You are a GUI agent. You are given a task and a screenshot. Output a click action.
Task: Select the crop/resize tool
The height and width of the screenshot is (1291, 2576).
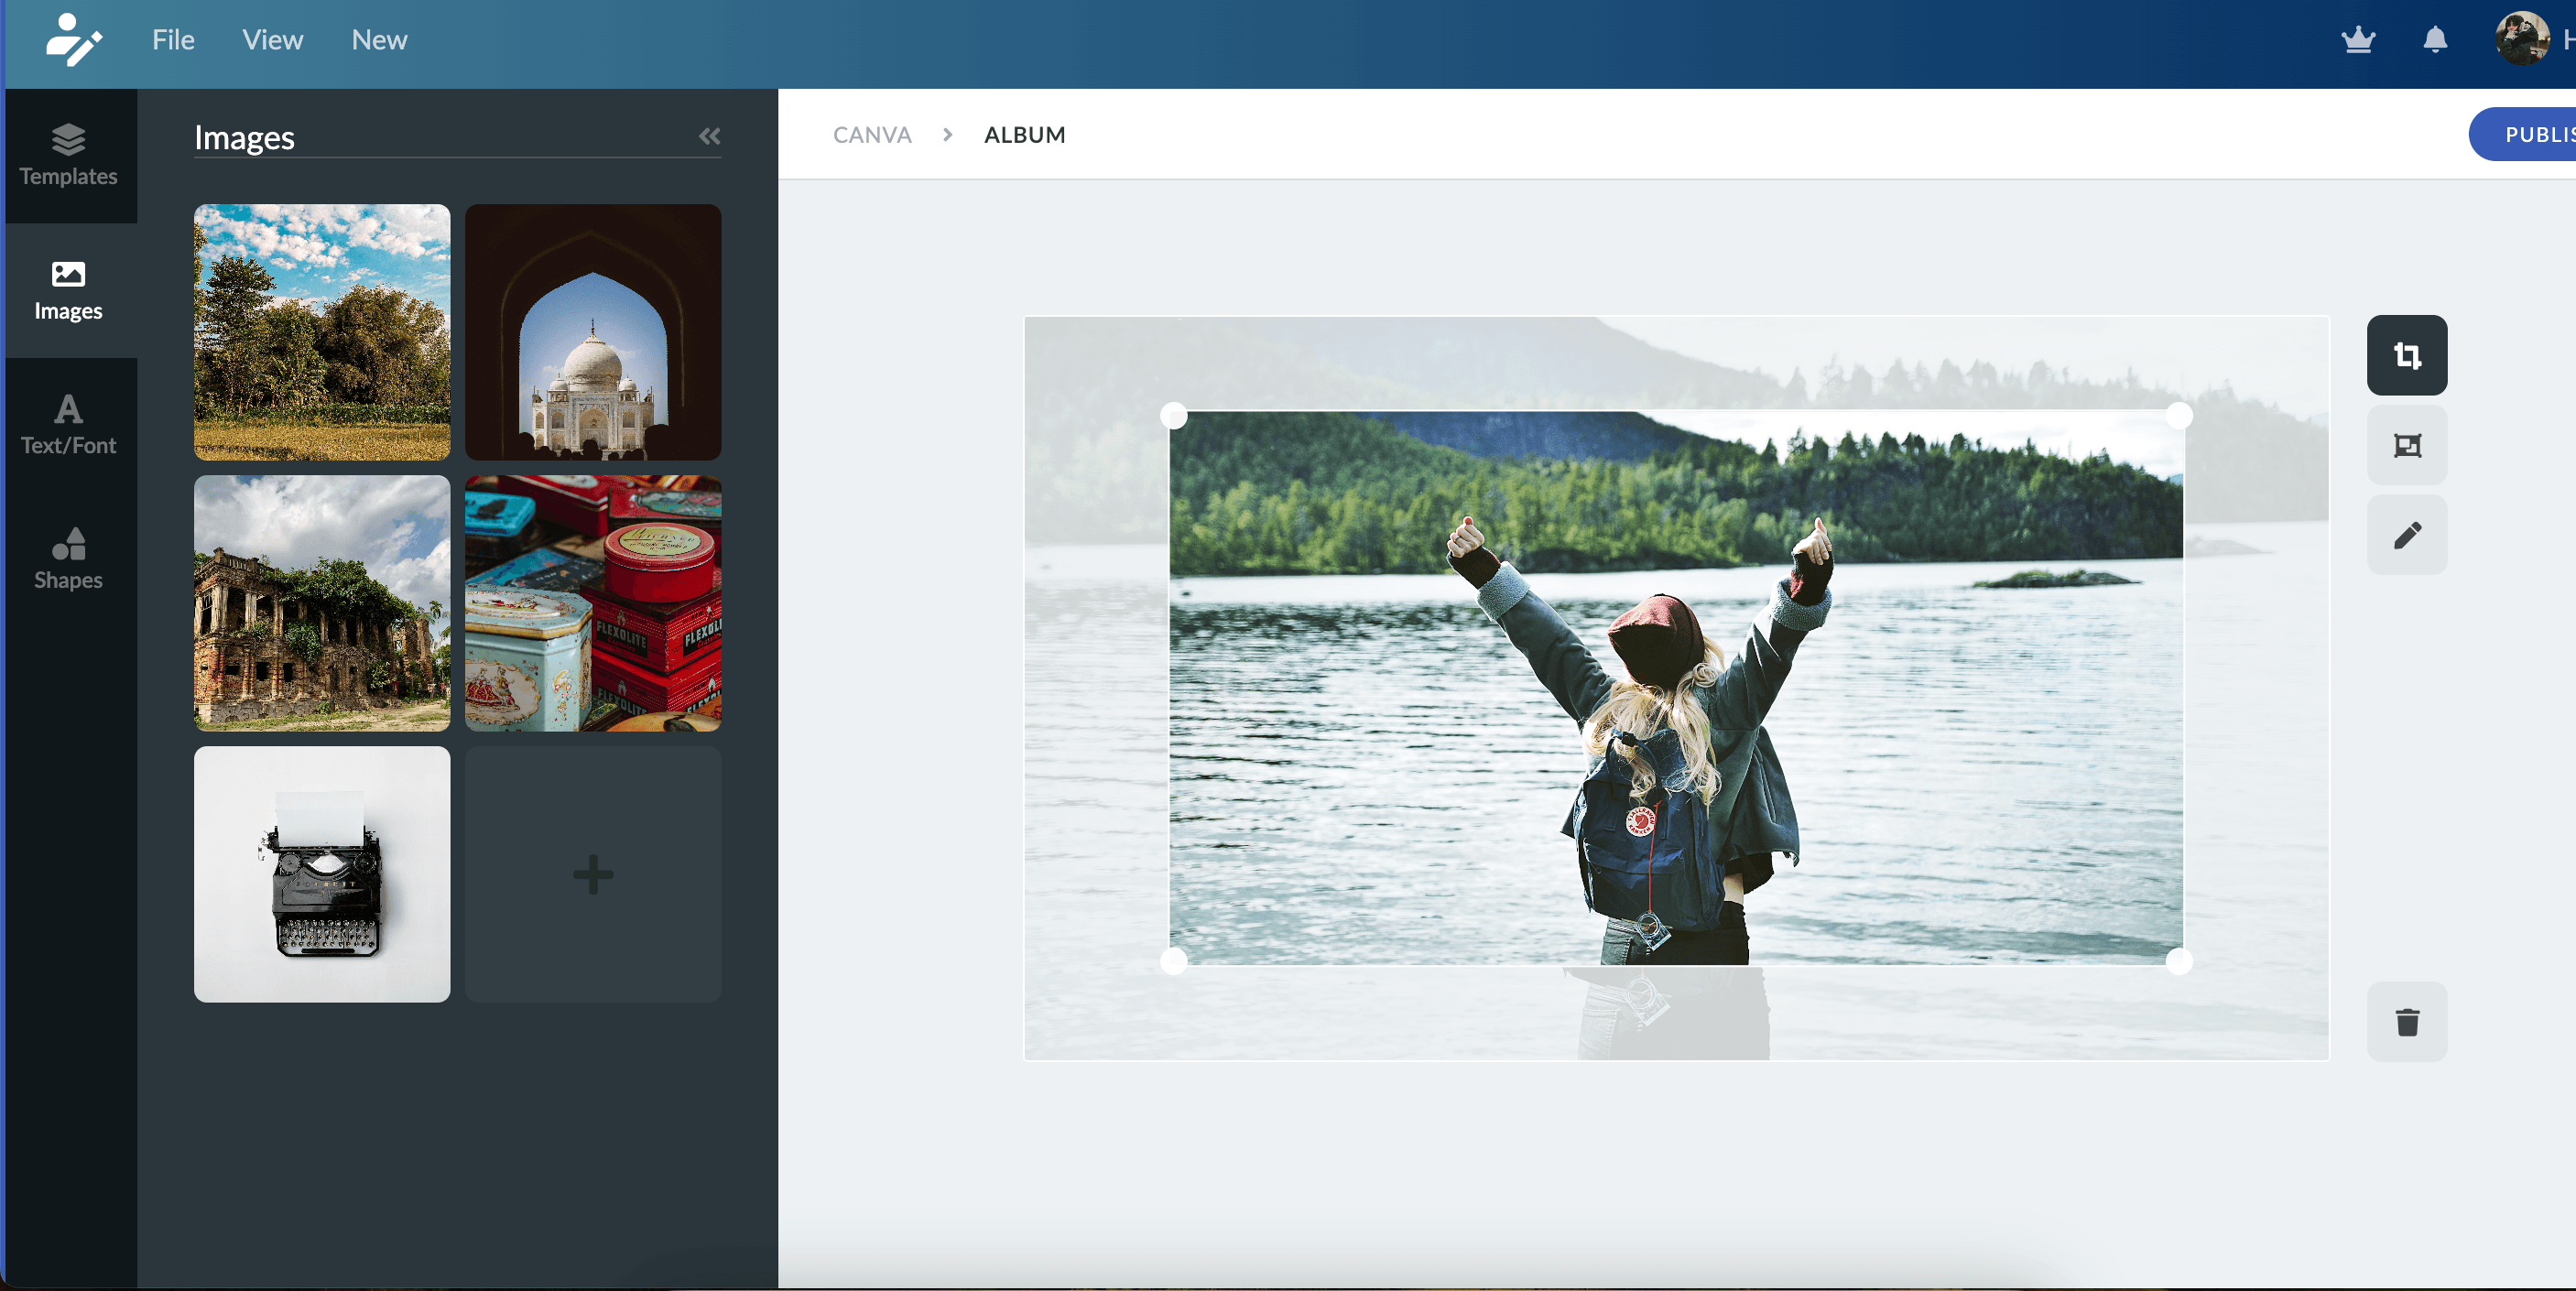pyautogui.click(x=2405, y=354)
